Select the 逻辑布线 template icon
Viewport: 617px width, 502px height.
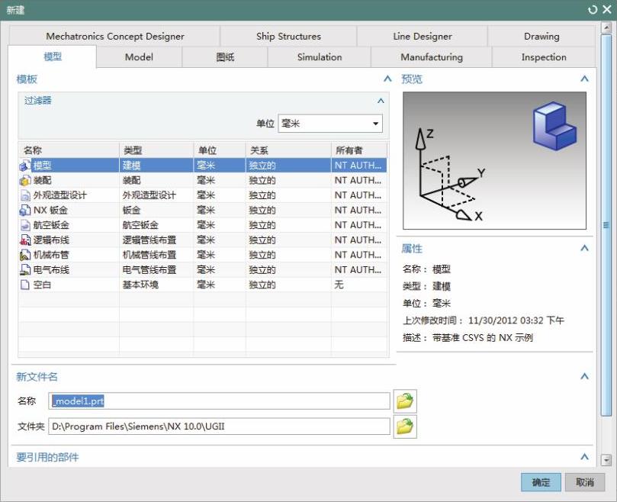[25, 240]
